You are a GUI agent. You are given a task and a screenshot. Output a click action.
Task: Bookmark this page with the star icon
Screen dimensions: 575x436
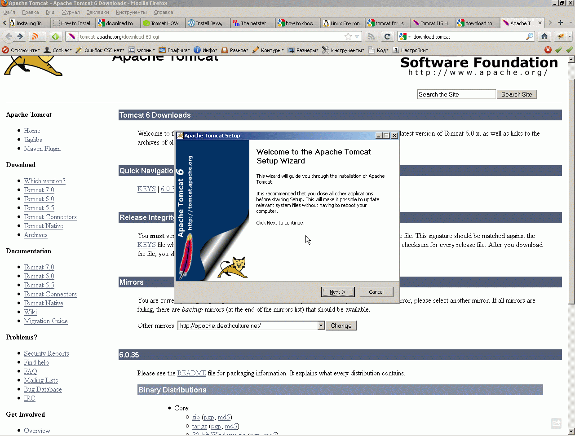pos(348,36)
